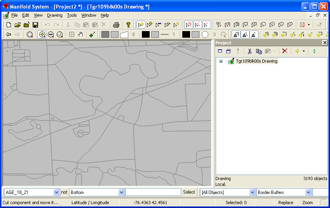Image resolution: width=330 pixels, height=208 pixels.
Task: Click the Print icon in the toolbar
Action: click(116, 25)
